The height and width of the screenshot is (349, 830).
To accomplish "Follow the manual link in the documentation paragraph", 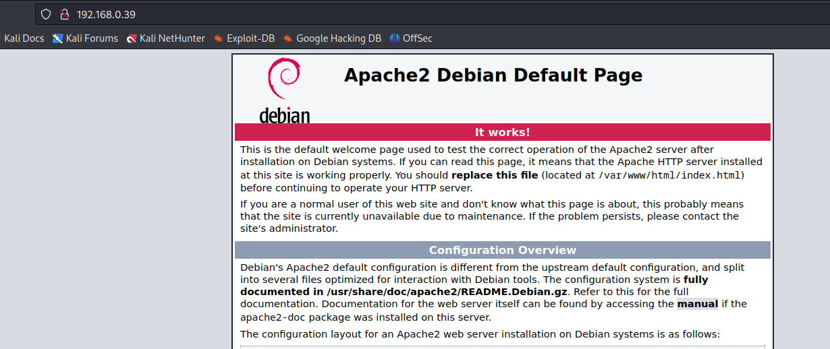I will tap(698, 304).
